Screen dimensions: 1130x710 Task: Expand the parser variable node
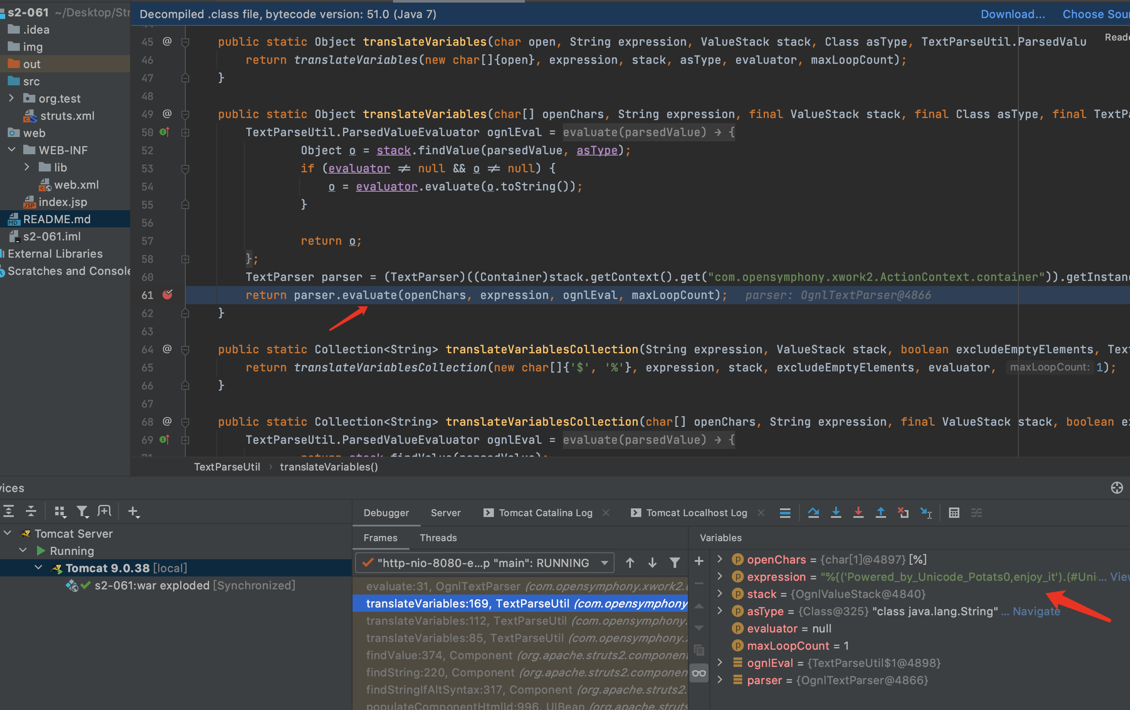[x=720, y=679]
